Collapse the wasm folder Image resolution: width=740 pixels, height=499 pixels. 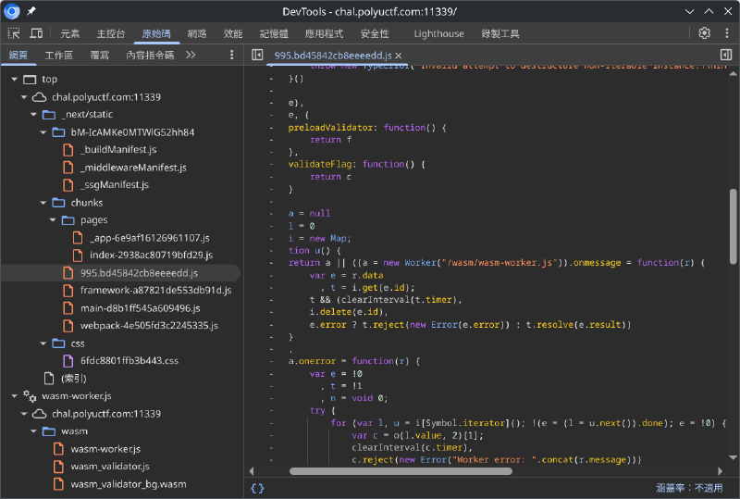pyautogui.click(x=33, y=431)
